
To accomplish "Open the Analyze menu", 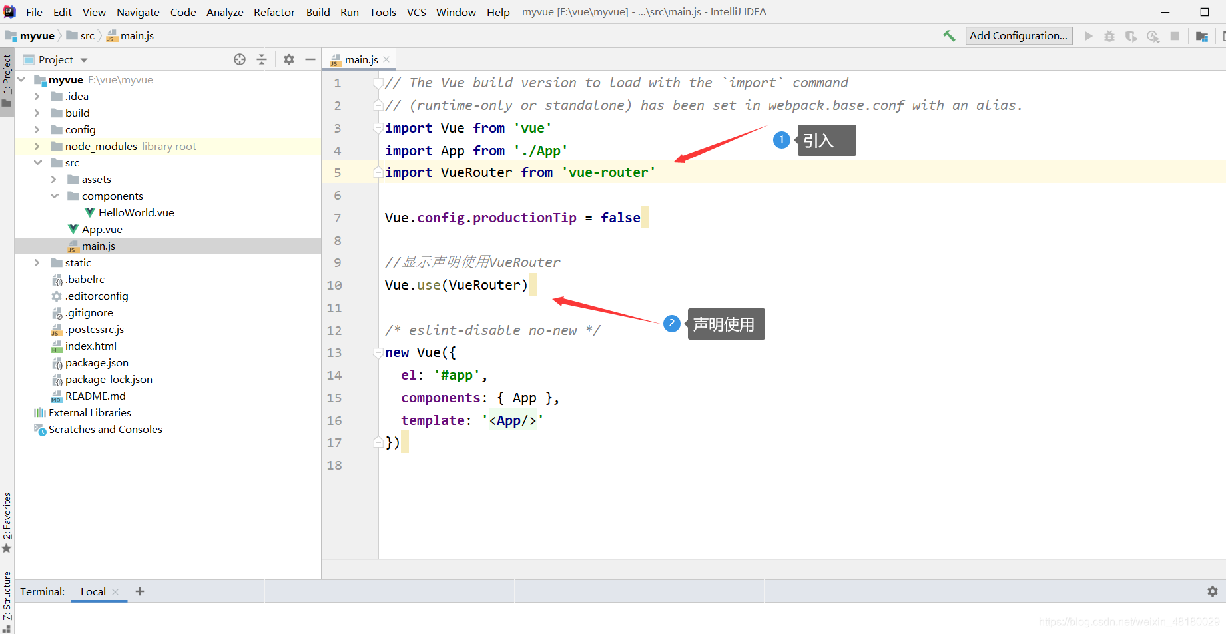I will point(225,12).
